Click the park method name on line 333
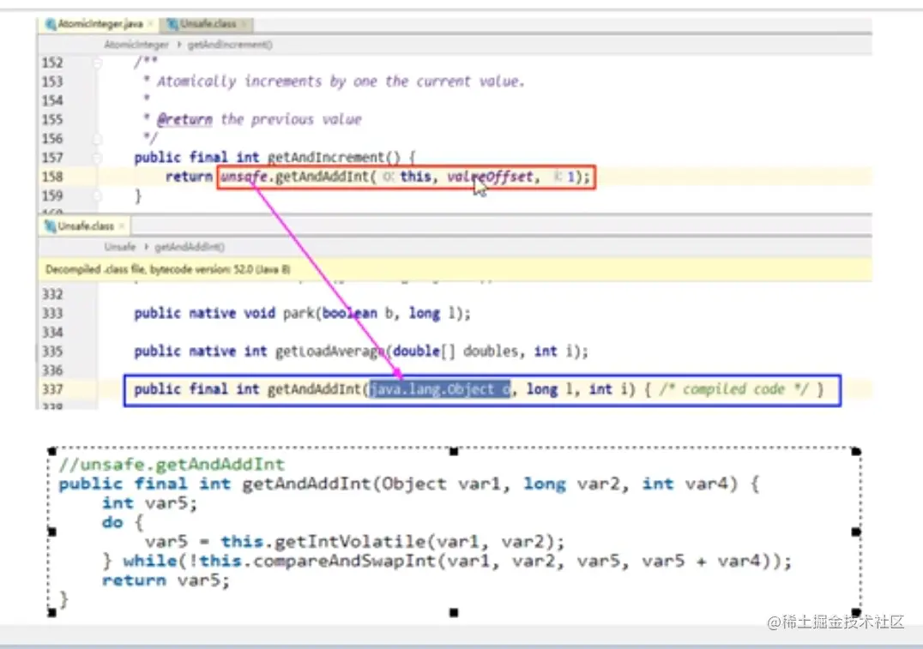Image resolution: width=923 pixels, height=649 pixels. pos(299,314)
